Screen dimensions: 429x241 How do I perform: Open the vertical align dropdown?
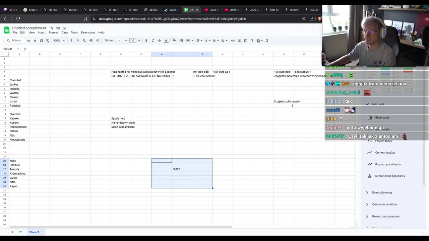[x=207, y=41]
